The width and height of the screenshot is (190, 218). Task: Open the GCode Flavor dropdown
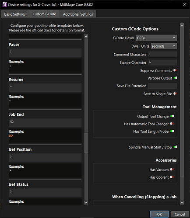pos(156,38)
